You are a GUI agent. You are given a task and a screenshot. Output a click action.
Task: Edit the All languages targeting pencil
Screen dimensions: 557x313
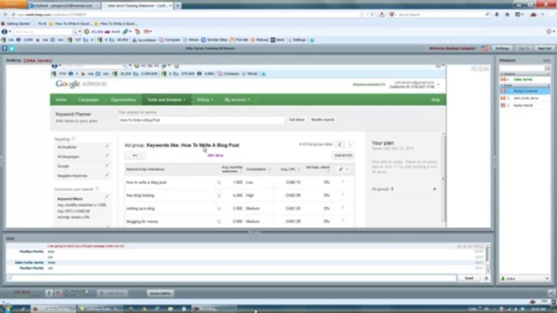(107, 156)
